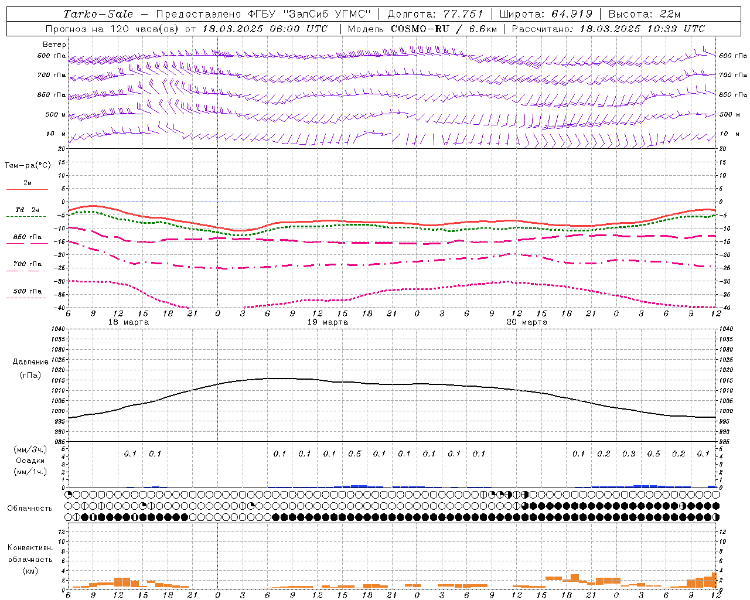Click 'Прогноз на 120 часа(ов)' forecast text

click(112, 29)
